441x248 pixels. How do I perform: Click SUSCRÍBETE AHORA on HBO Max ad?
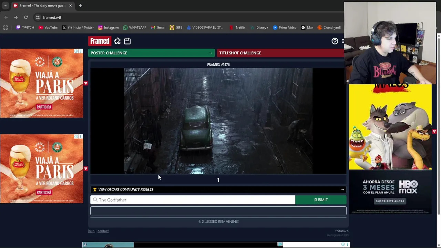pyautogui.click(x=390, y=201)
